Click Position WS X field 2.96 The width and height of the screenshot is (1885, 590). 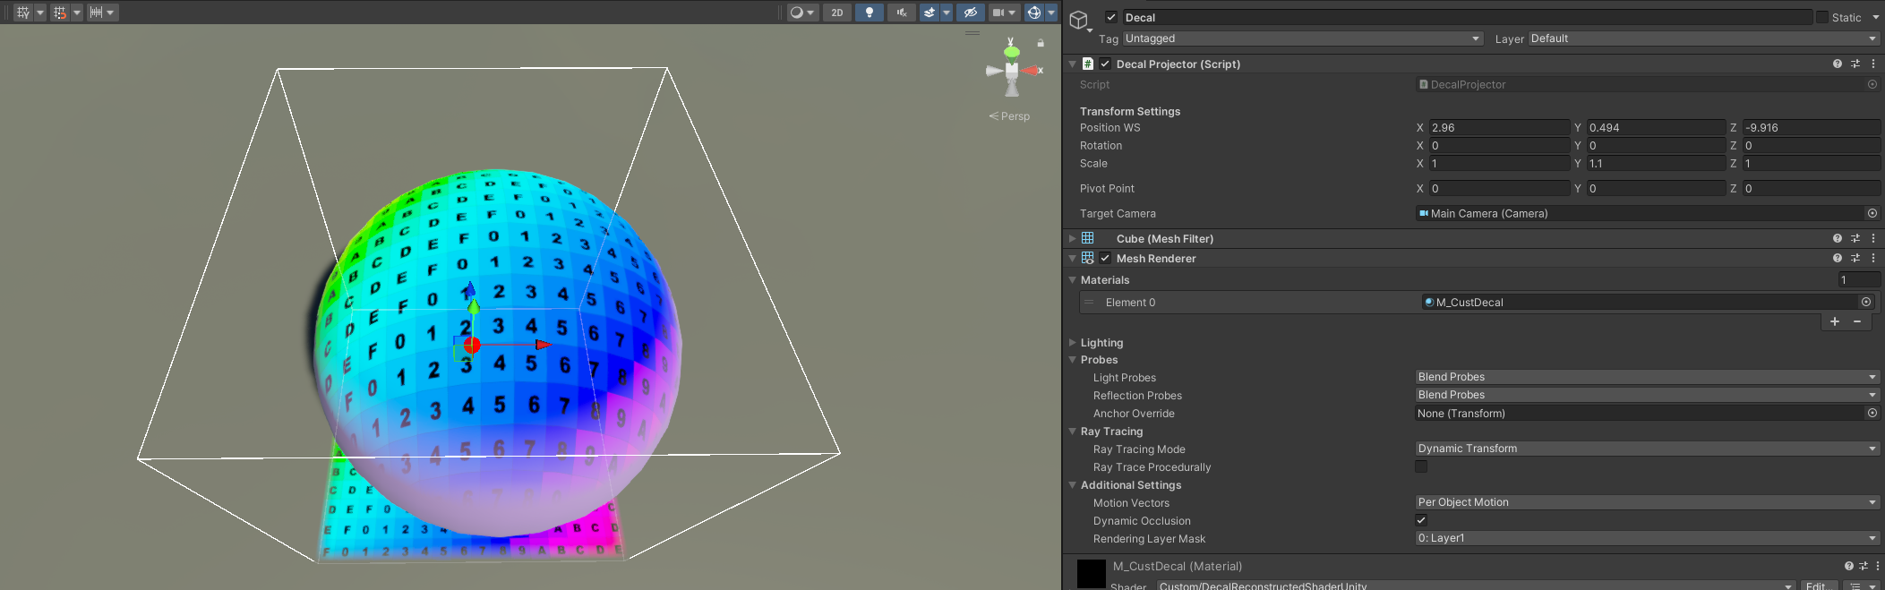[1499, 127]
